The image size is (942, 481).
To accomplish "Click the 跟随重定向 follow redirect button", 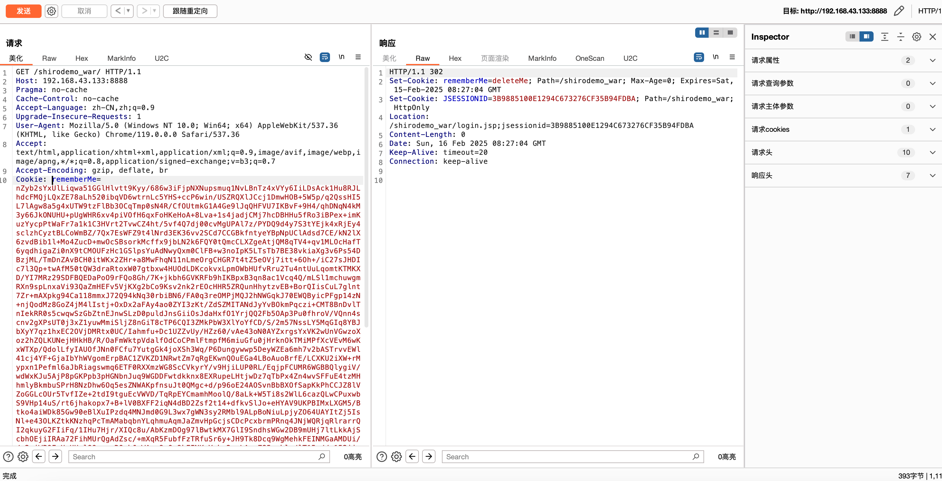I will [x=190, y=11].
